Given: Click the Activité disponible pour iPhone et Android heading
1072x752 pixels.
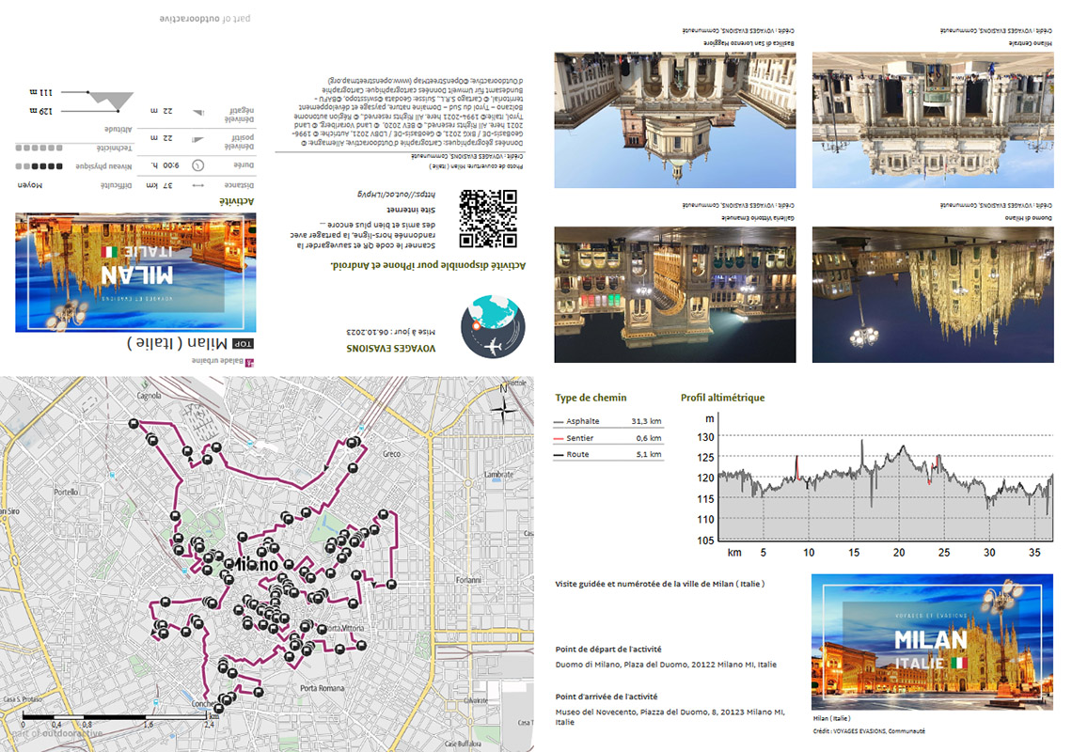Looking at the screenshot, I should pos(428,265).
